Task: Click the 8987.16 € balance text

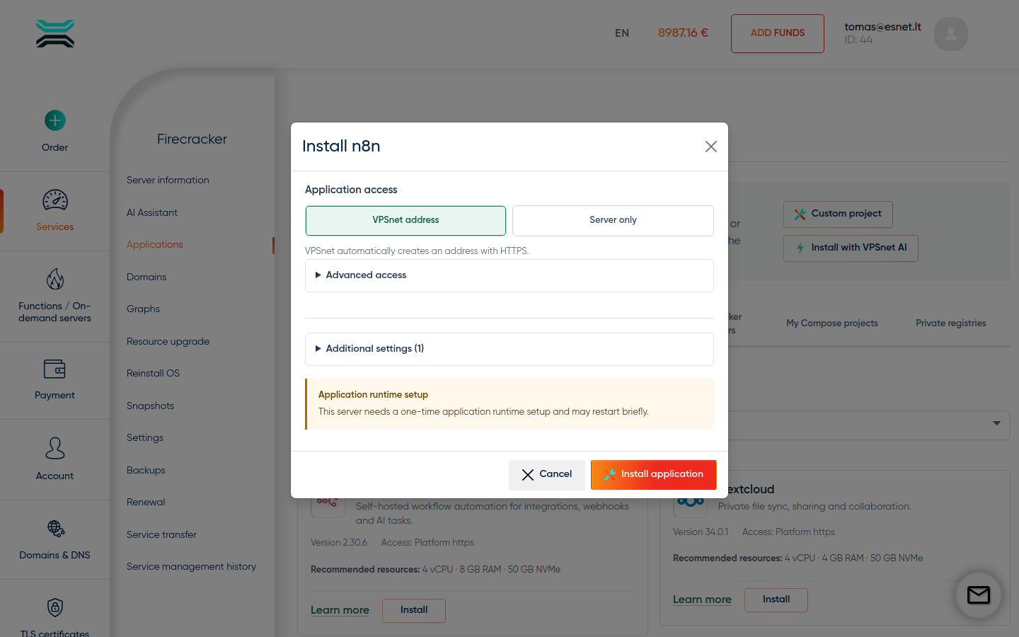Action: point(683,33)
